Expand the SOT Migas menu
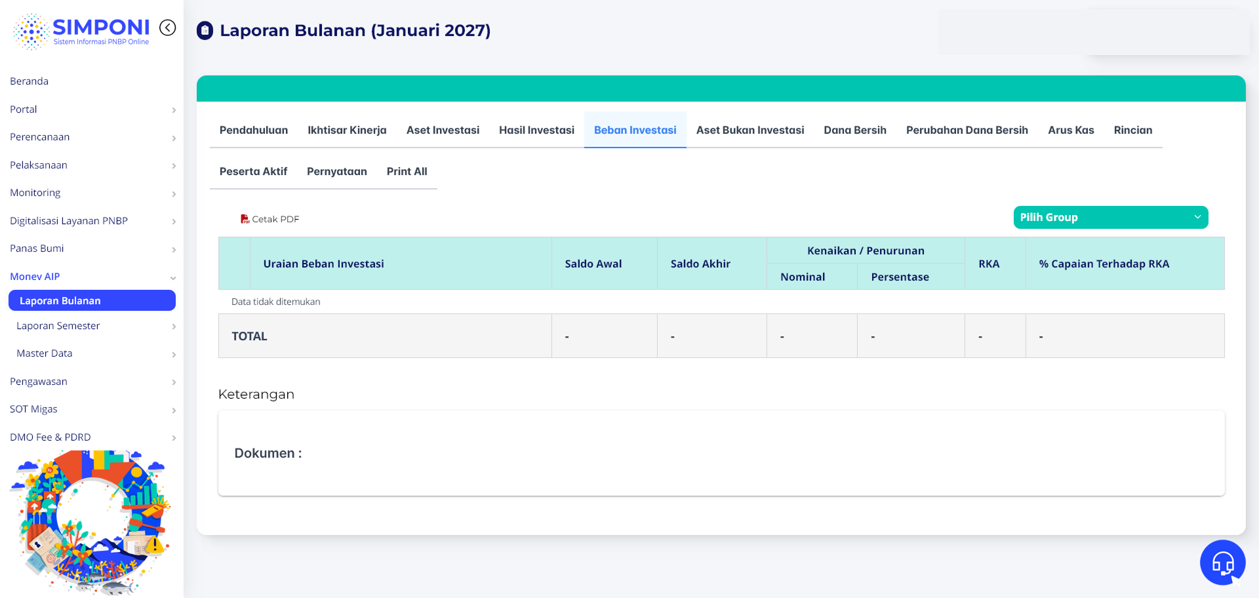Viewport: 1259px width, 598px height. pyautogui.click(x=92, y=409)
